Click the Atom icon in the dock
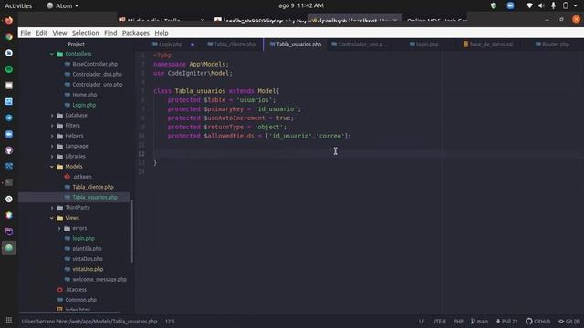 [9, 248]
